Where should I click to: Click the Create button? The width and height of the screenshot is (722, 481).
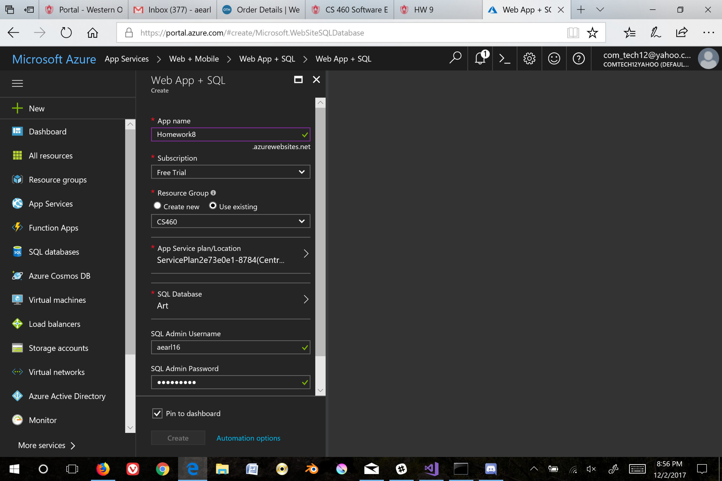point(178,438)
